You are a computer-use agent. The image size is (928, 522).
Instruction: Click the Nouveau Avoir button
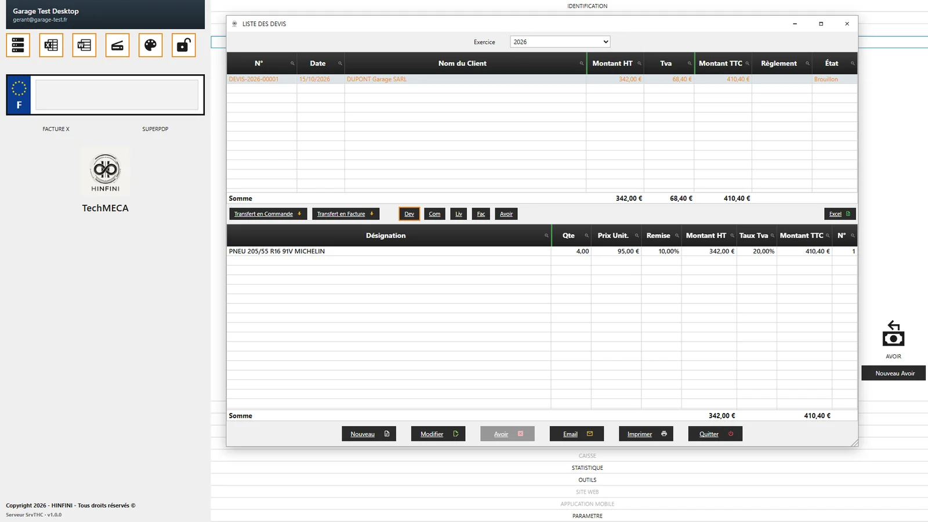893,373
